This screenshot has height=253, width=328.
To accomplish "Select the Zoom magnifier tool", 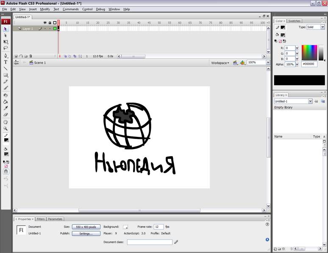I will pyautogui.click(x=6, y=128).
